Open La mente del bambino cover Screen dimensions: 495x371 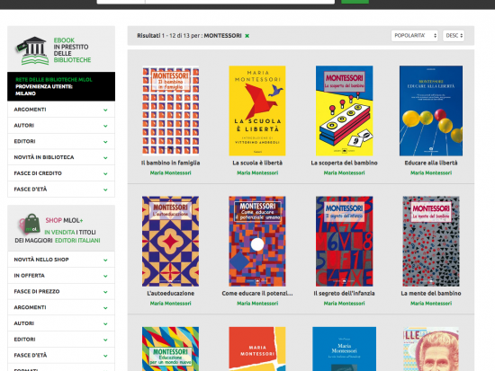pyautogui.click(x=431, y=241)
